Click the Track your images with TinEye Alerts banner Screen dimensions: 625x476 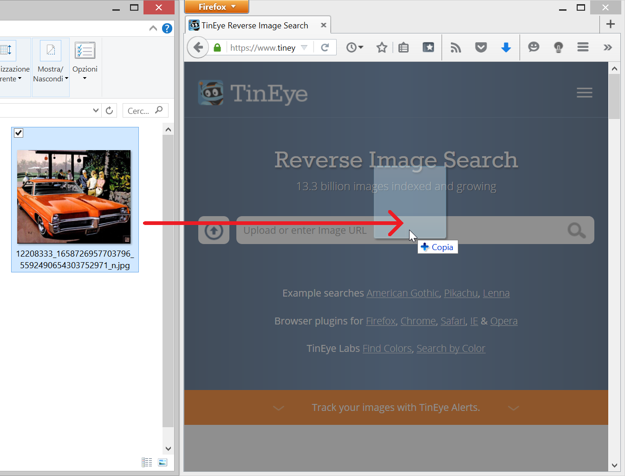click(396, 408)
